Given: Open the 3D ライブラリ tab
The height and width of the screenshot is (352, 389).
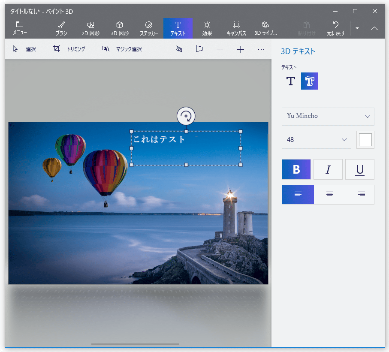Looking at the screenshot, I should coord(265,28).
